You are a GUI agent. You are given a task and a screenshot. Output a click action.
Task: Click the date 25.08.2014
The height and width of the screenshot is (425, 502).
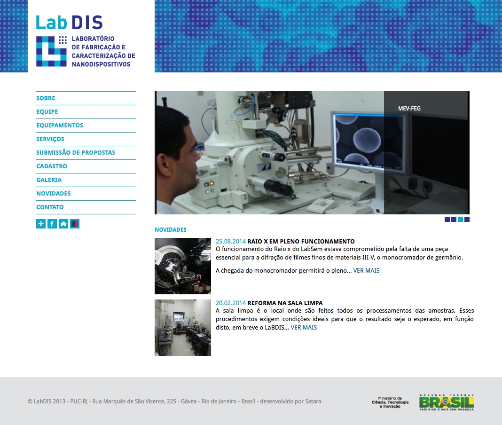231,242
